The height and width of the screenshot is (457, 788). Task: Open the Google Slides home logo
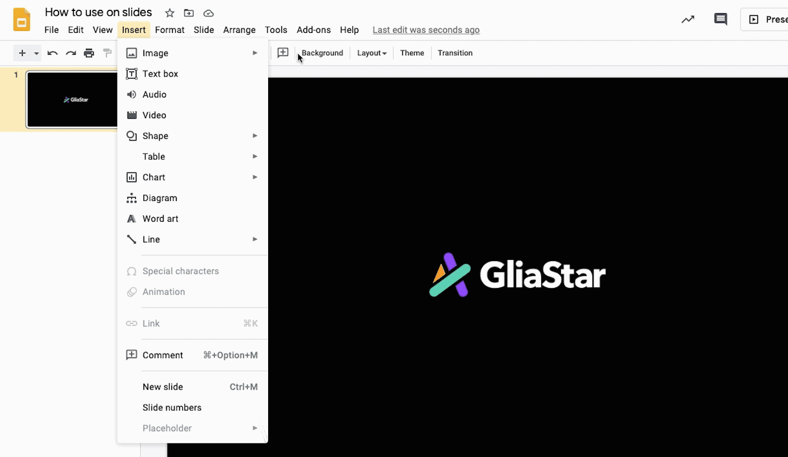click(x=22, y=20)
